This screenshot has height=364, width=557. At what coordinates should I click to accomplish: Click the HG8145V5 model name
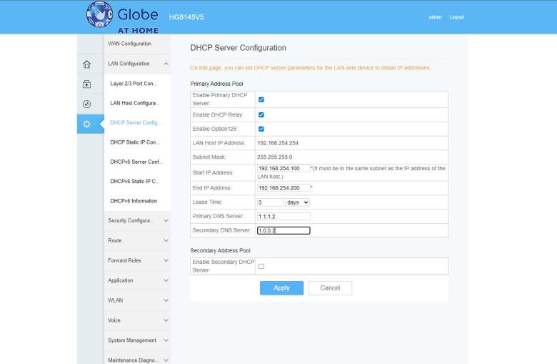186,17
